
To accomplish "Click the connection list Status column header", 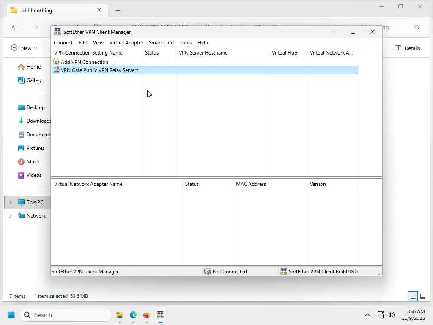I will coord(159,53).
